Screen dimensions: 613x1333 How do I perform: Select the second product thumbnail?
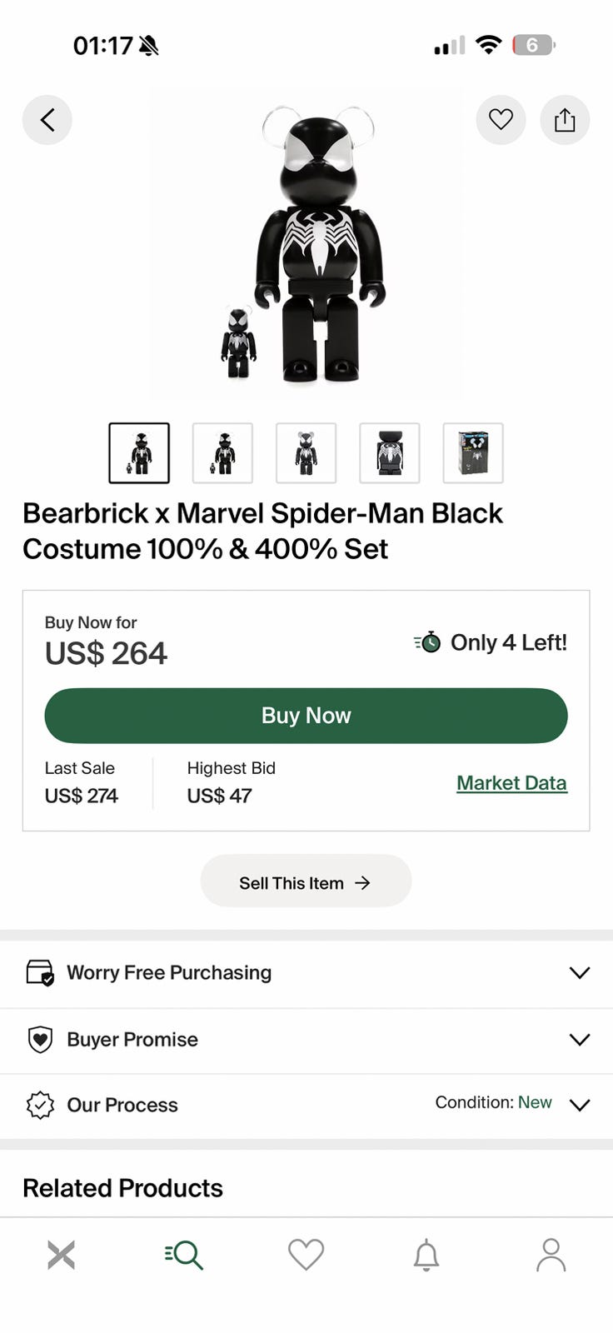coord(222,453)
